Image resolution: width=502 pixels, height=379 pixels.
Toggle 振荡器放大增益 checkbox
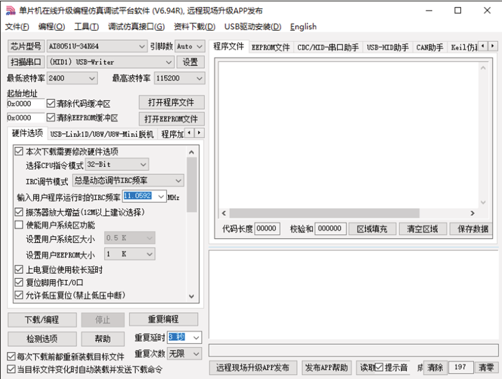19,212
